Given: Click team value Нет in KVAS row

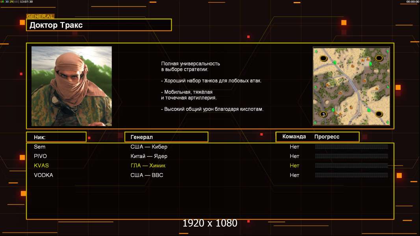Looking at the screenshot, I should pos(294,166).
